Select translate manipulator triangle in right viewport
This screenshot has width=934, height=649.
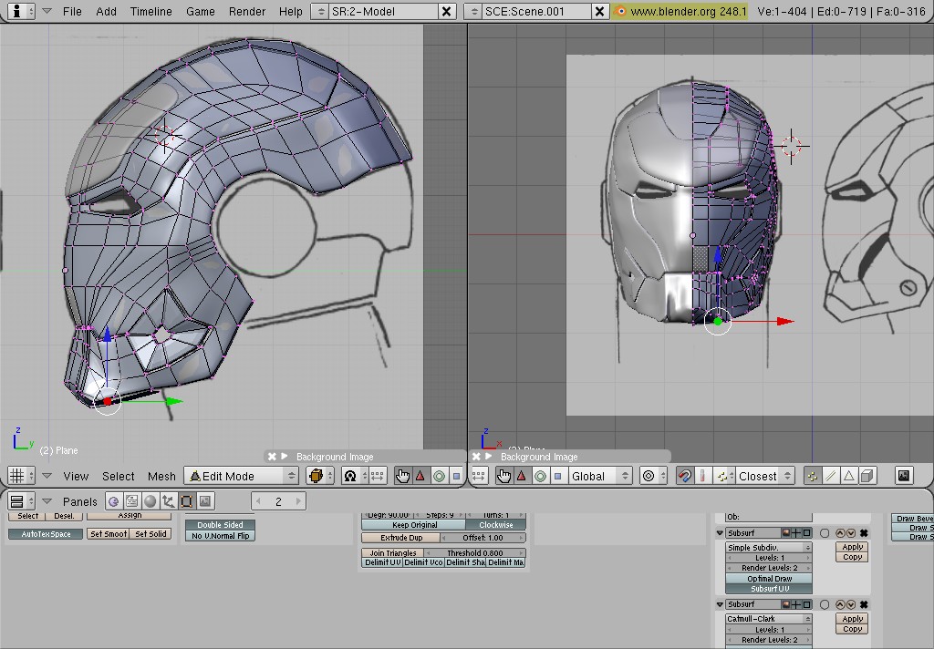click(x=522, y=476)
